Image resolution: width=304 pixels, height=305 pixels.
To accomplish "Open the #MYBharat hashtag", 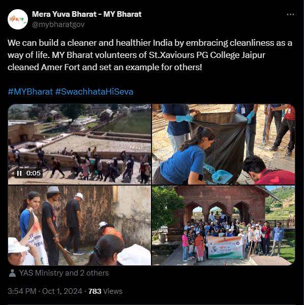I will point(30,91).
